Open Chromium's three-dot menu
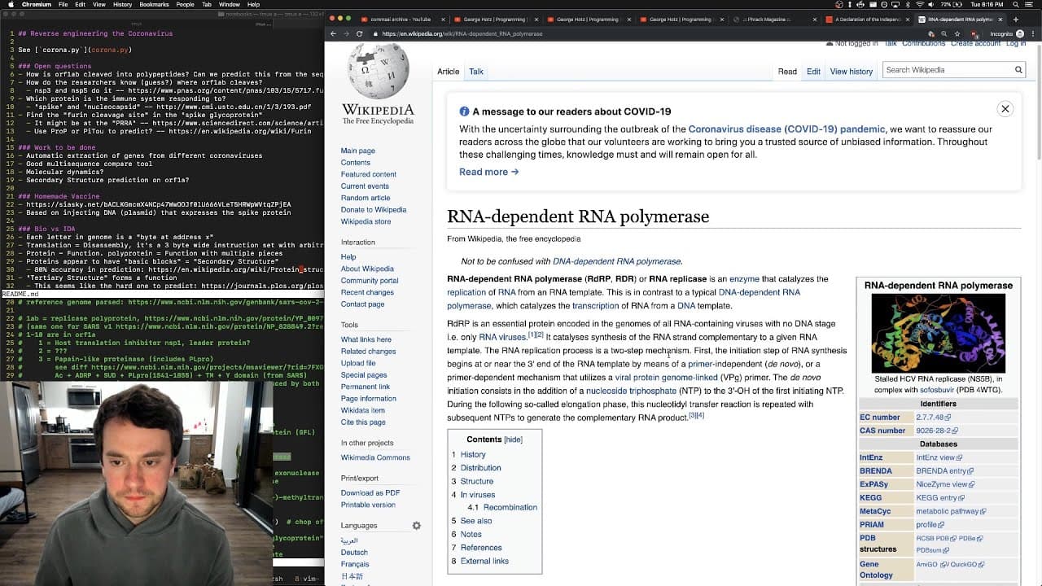The width and height of the screenshot is (1042, 586). [1034, 33]
